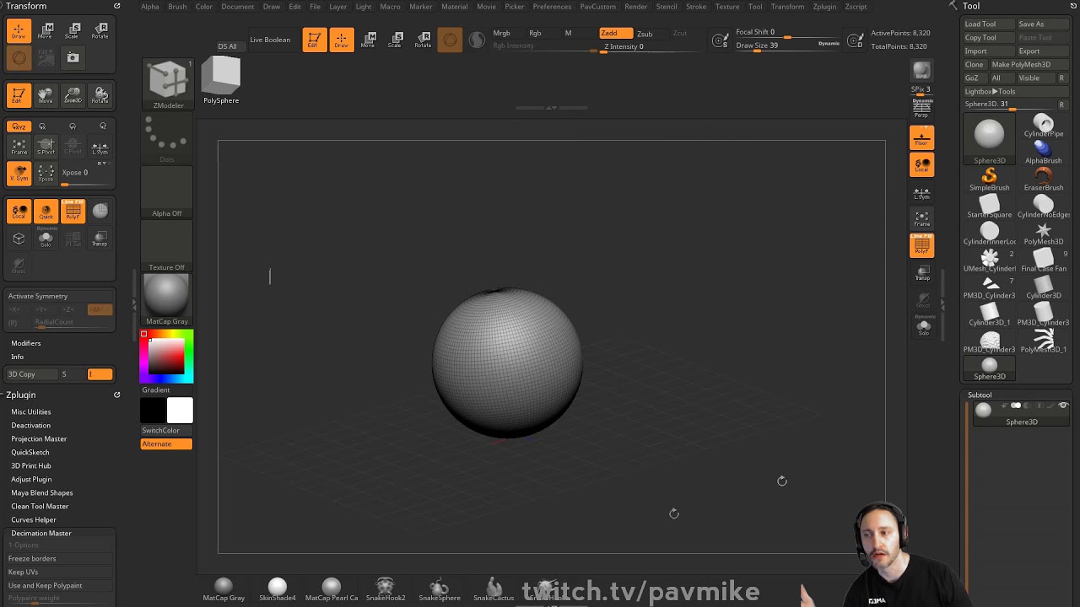The width and height of the screenshot is (1080, 607).
Task: Click Make PolyMesh3D button
Action: point(1028,65)
